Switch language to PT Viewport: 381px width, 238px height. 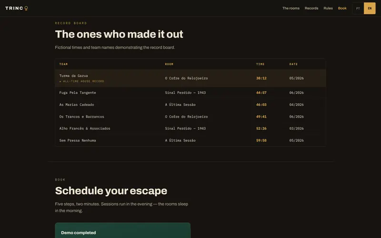click(x=358, y=8)
